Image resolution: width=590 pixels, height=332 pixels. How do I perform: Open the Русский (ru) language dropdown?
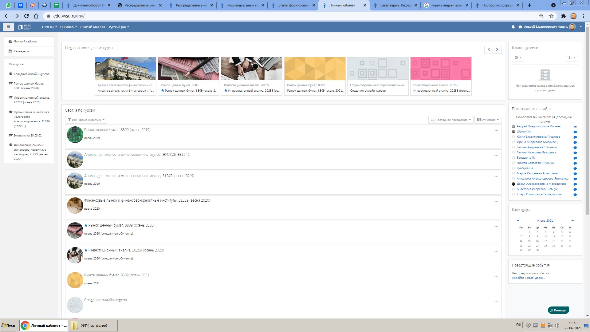pos(119,27)
